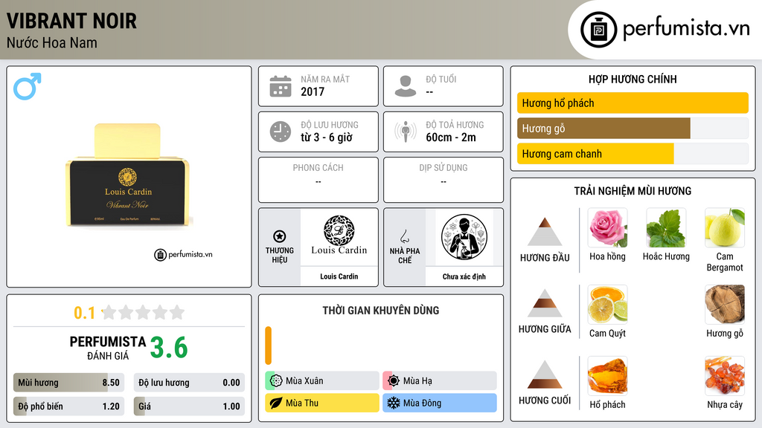Click the perfumer illustration above Chưa xác định

[464, 237]
